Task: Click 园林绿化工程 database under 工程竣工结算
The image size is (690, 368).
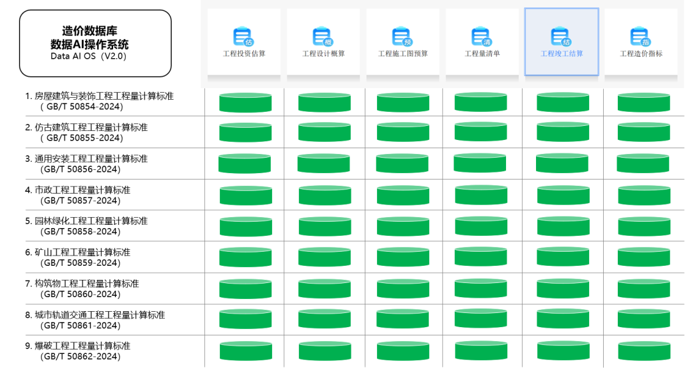Action: [563, 226]
